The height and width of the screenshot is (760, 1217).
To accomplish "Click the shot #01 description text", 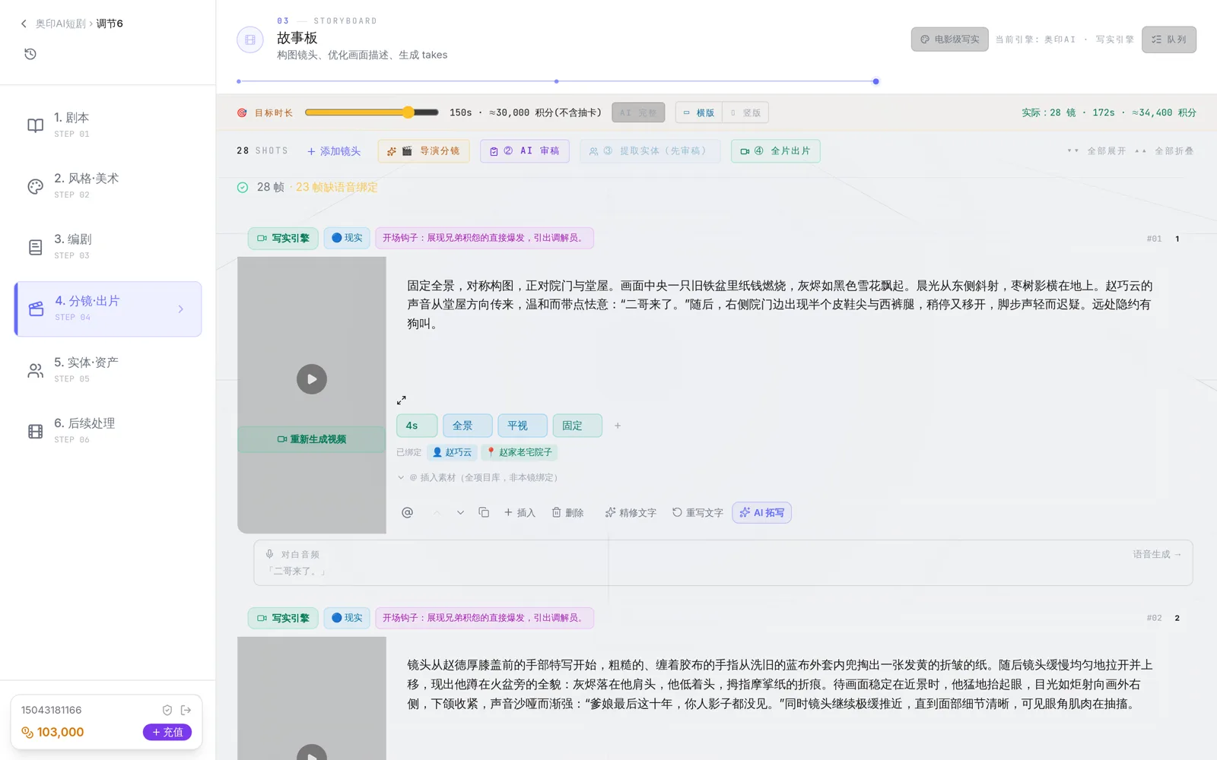I will pos(780,304).
